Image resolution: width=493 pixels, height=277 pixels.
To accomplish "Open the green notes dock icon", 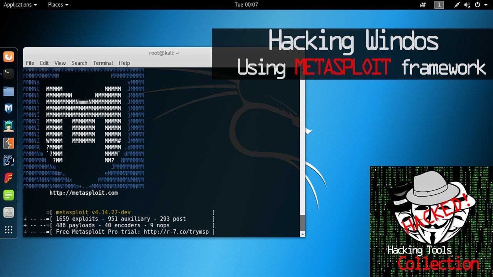I will point(8,195).
